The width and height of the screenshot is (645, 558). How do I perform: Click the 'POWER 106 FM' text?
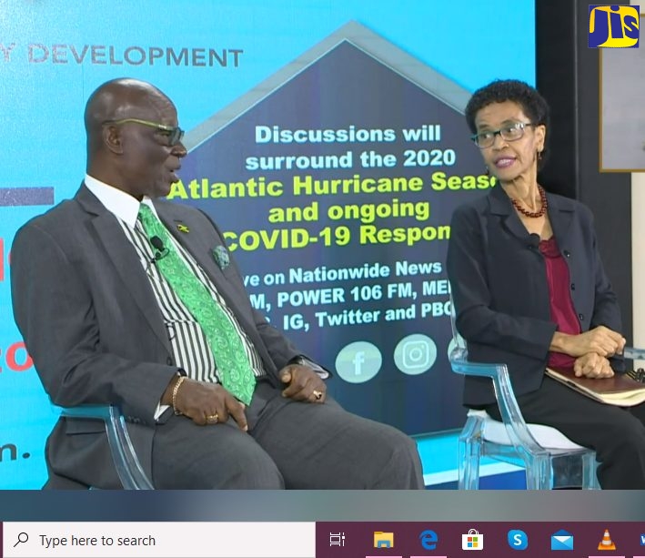point(344,296)
